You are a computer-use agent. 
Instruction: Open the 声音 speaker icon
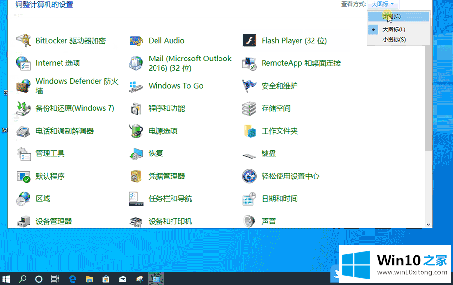pos(249,221)
